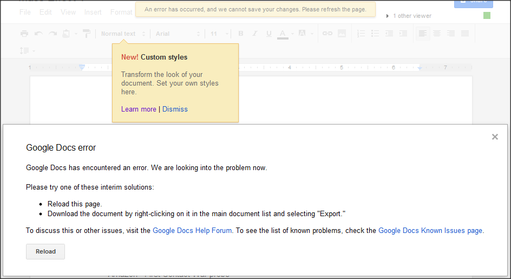Close the Google Docs error dialog

495,137
